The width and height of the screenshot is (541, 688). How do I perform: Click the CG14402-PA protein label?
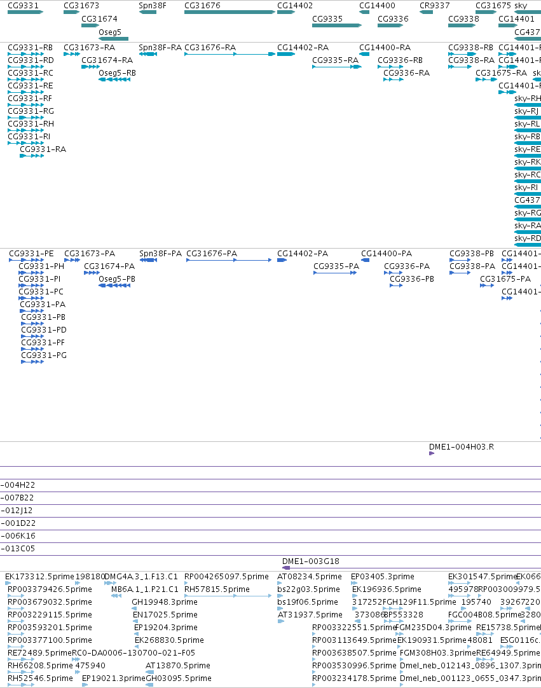click(303, 254)
